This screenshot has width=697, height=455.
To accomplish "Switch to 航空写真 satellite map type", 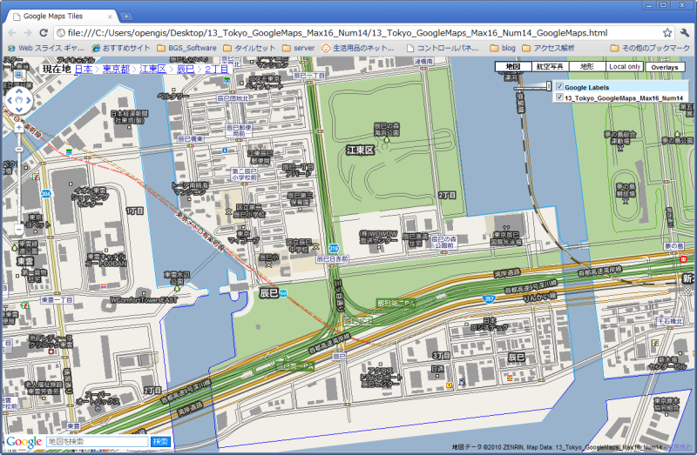I will [549, 67].
